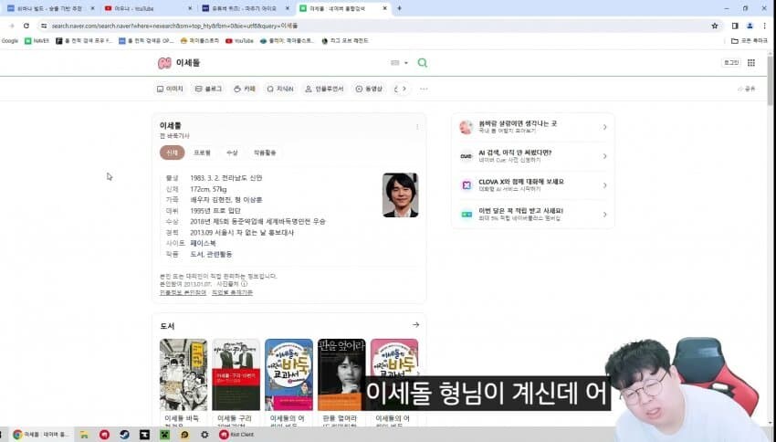Open the Chrome profile avatar icon
Image resolution: width=776 pixels, height=442 pixels.
(750, 26)
